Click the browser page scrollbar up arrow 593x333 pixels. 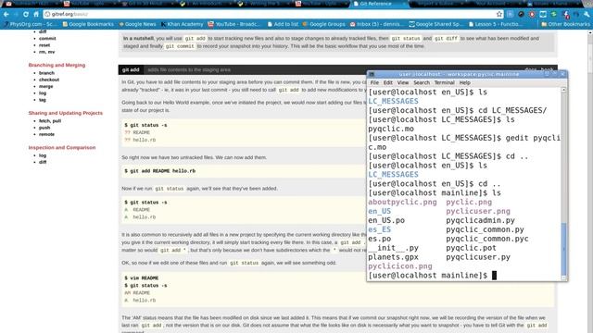(x=590, y=33)
